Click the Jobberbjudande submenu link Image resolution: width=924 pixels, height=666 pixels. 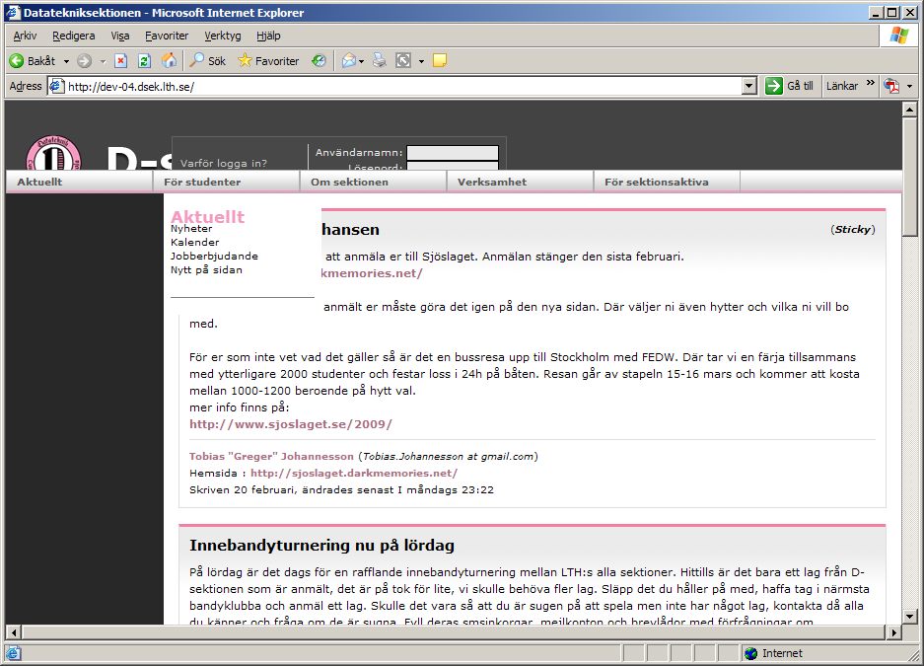click(215, 256)
